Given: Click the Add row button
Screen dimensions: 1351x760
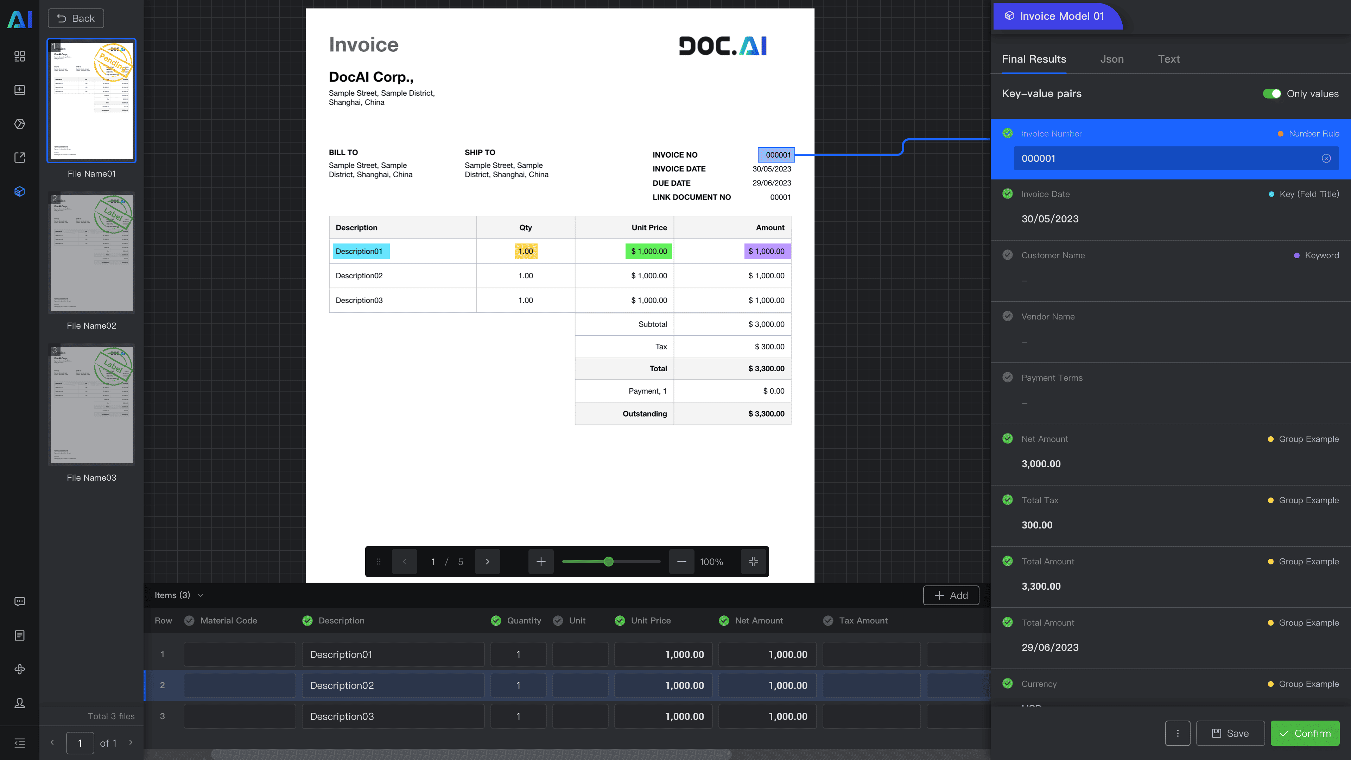Looking at the screenshot, I should pos(951,595).
